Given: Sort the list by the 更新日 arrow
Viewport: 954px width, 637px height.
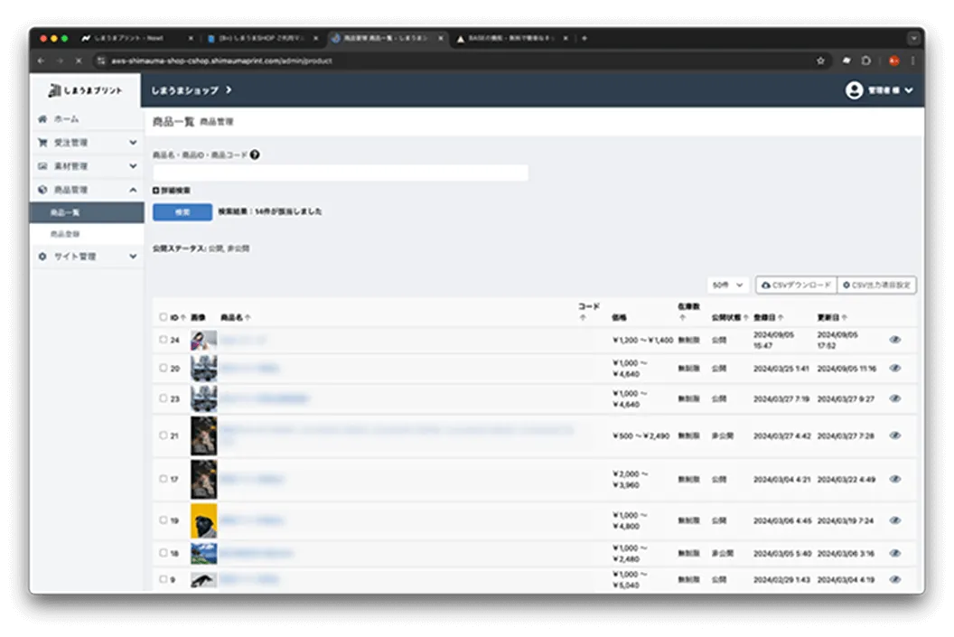Looking at the screenshot, I should pyautogui.click(x=843, y=318).
